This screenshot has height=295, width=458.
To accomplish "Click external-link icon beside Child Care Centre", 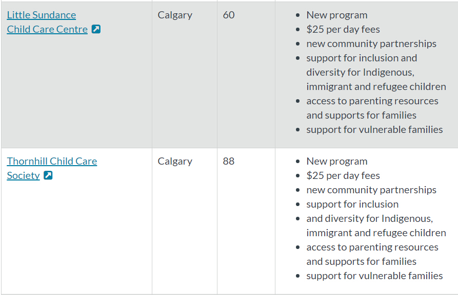I will click(x=96, y=29).
